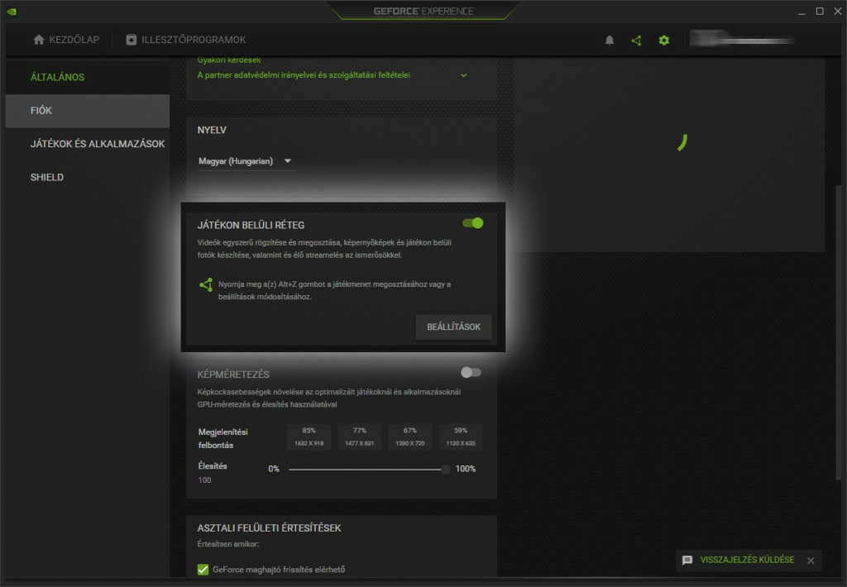The image size is (847, 587).
Task: Click the Értesítsen amikor: label
Action: click(228, 544)
